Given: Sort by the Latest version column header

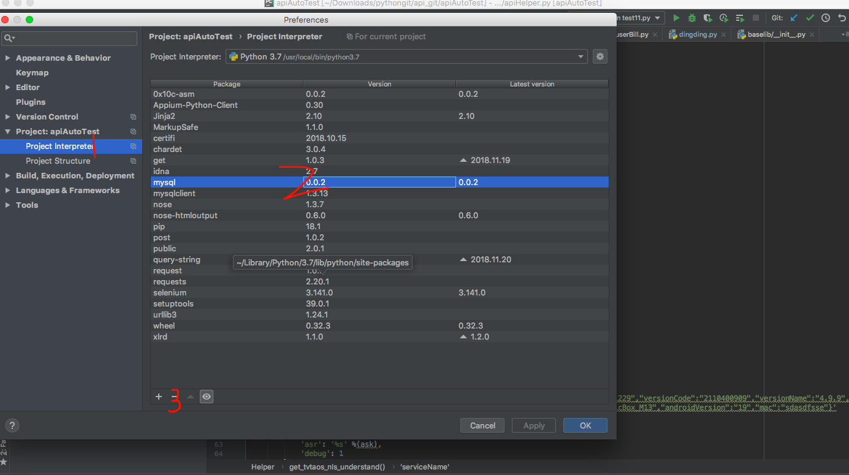Looking at the screenshot, I should tap(532, 84).
